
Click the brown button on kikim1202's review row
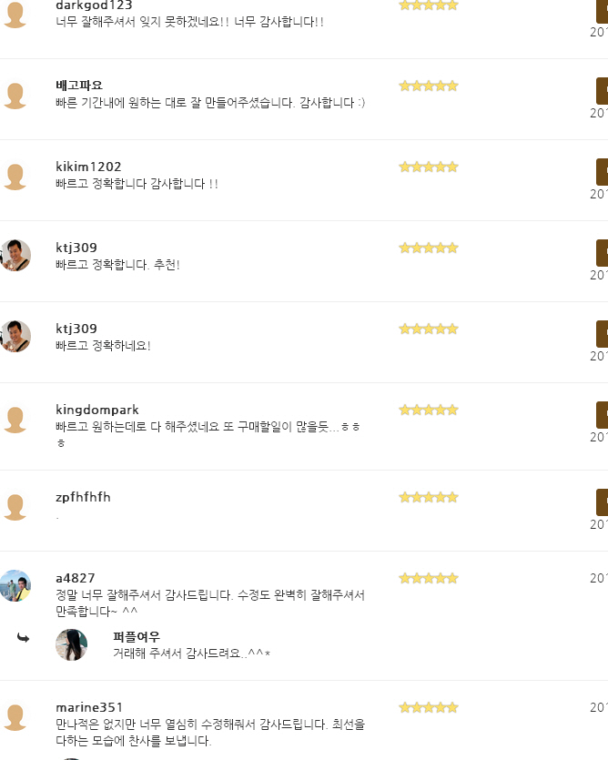pyautogui.click(x=602, y=172)
